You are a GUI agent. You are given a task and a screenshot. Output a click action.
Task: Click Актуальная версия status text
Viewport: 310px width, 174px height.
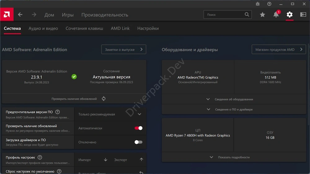point(112,77)
